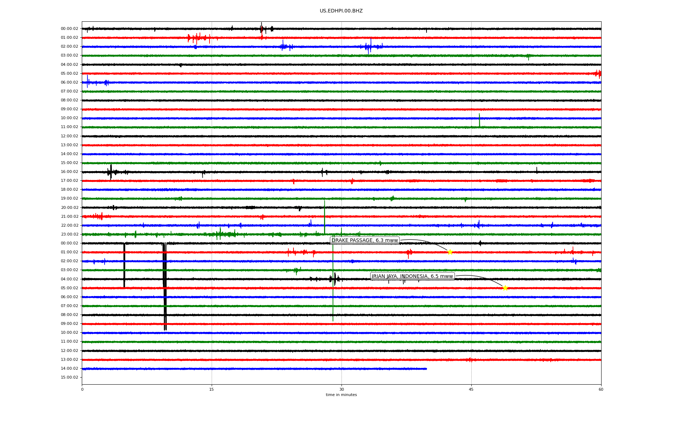Click the yellow star marking Drake Passage event
This screenshot has height=427, width=683.
pos(450,252)
